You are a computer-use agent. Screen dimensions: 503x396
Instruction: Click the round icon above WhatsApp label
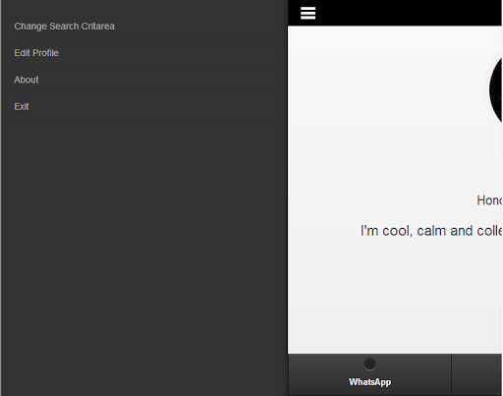[x=369, y=364]
